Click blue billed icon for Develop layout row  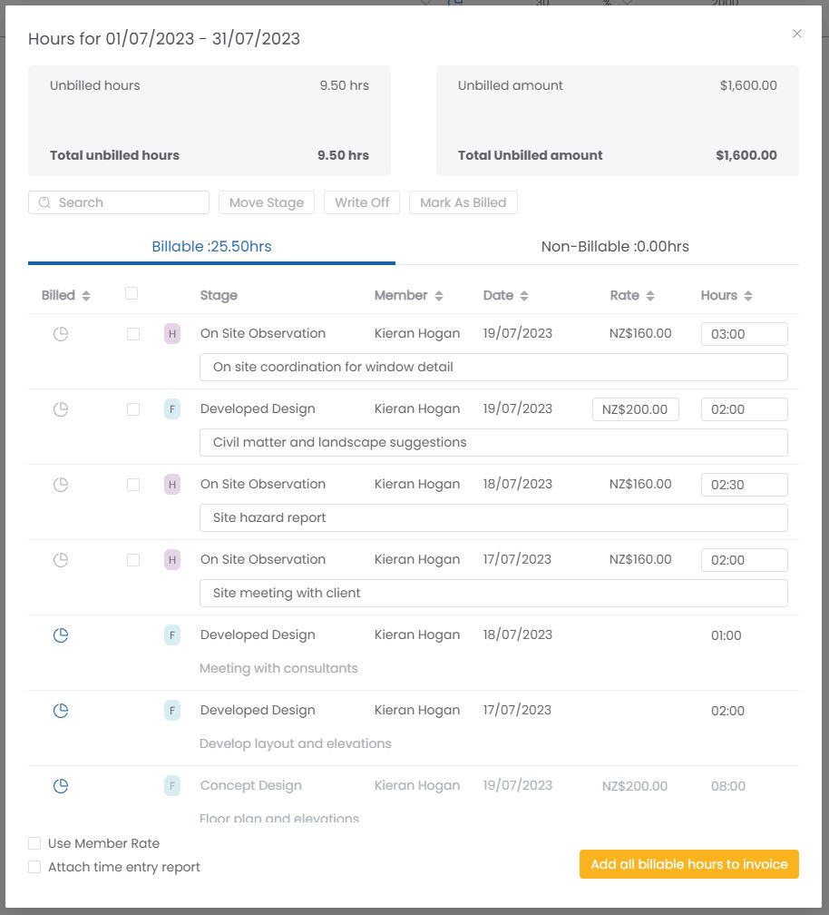[61, 711]
